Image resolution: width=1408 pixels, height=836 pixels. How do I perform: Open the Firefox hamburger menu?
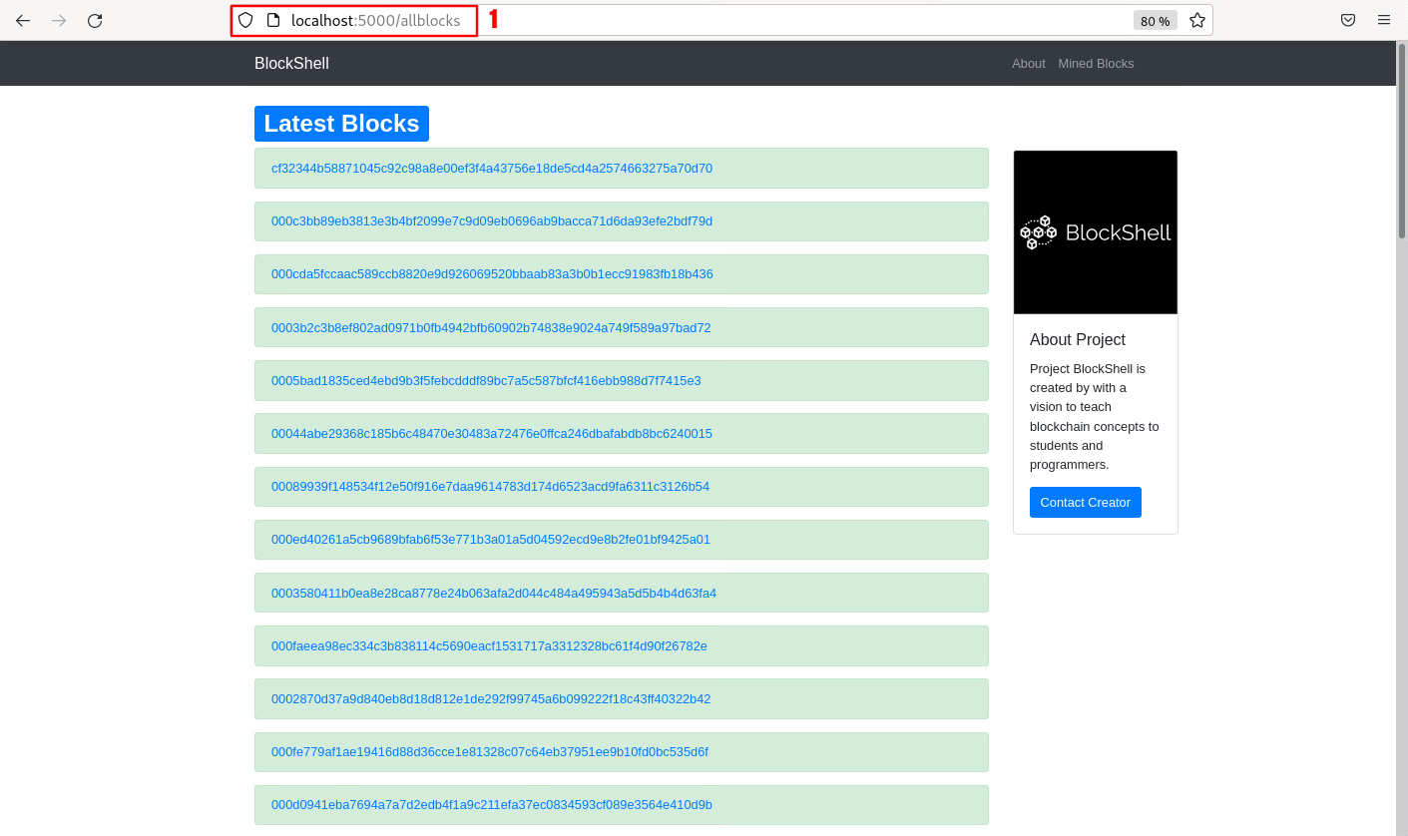click(x=1383, y=20)
